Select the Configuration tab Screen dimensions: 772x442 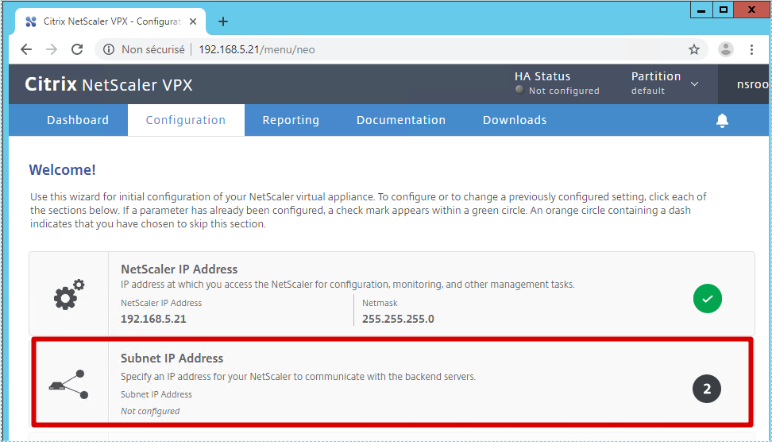(x=186, y=120)
